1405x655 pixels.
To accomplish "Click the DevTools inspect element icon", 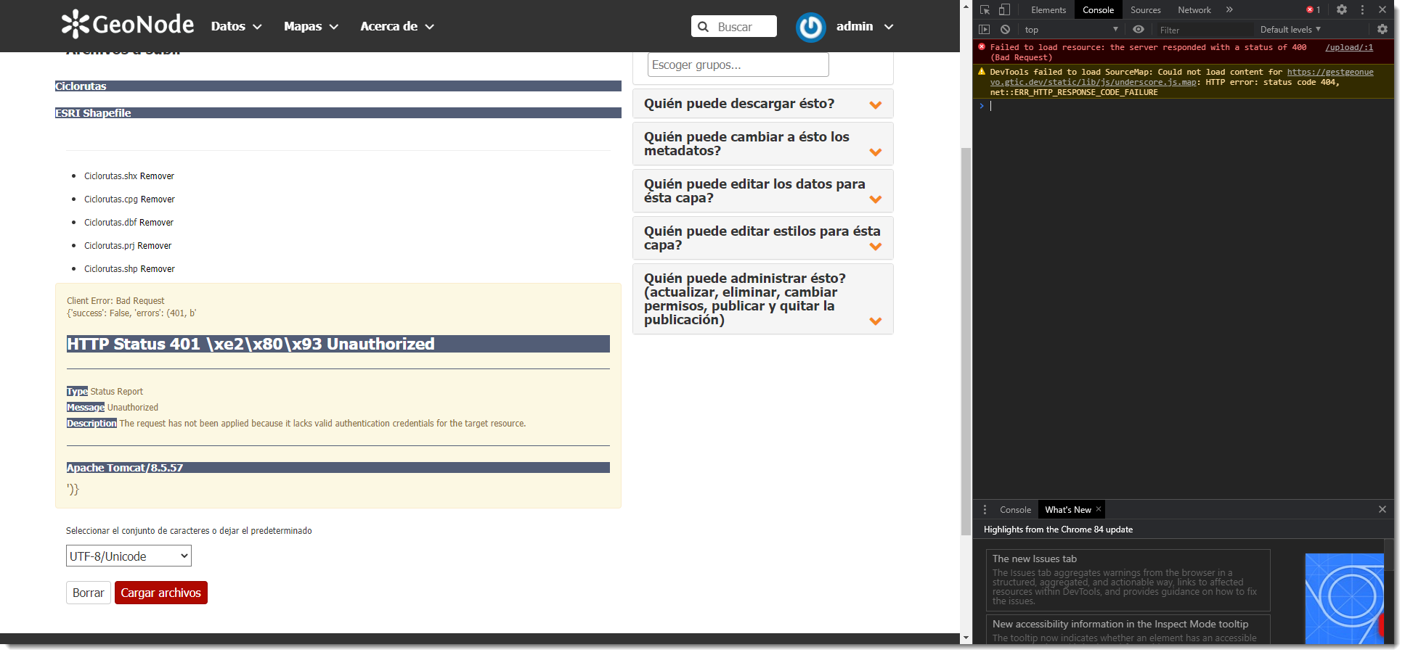I will [985, 10].
